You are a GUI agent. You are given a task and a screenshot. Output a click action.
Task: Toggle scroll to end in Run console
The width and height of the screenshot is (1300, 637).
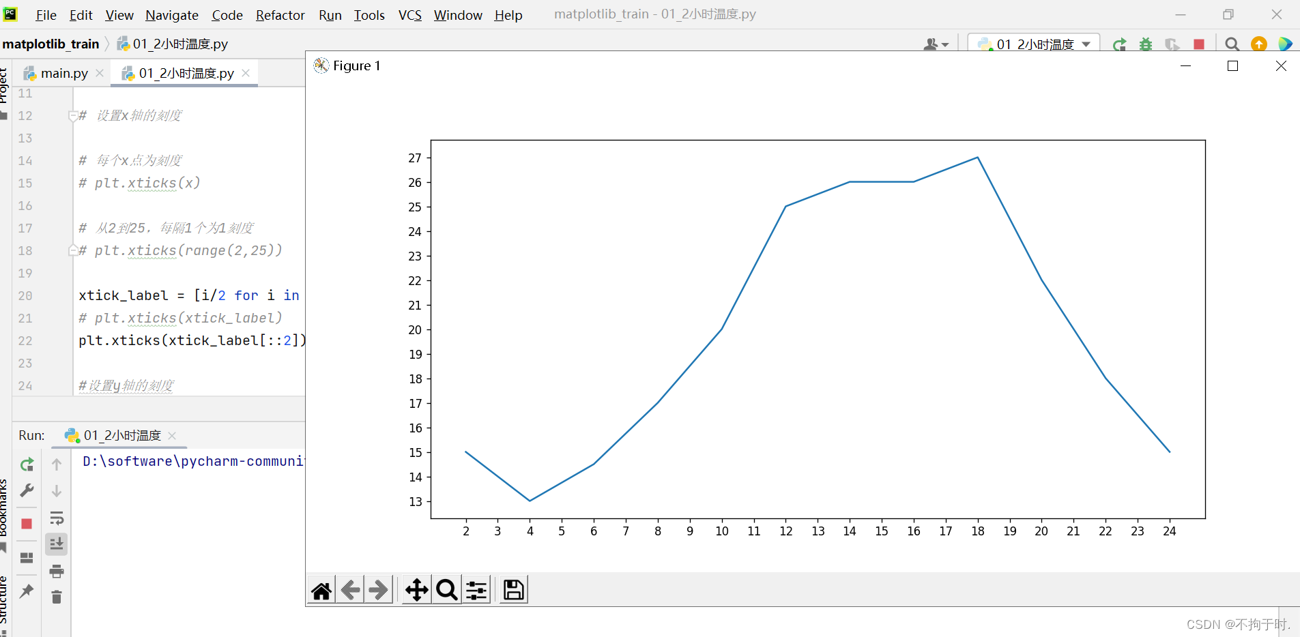point(57,544)
